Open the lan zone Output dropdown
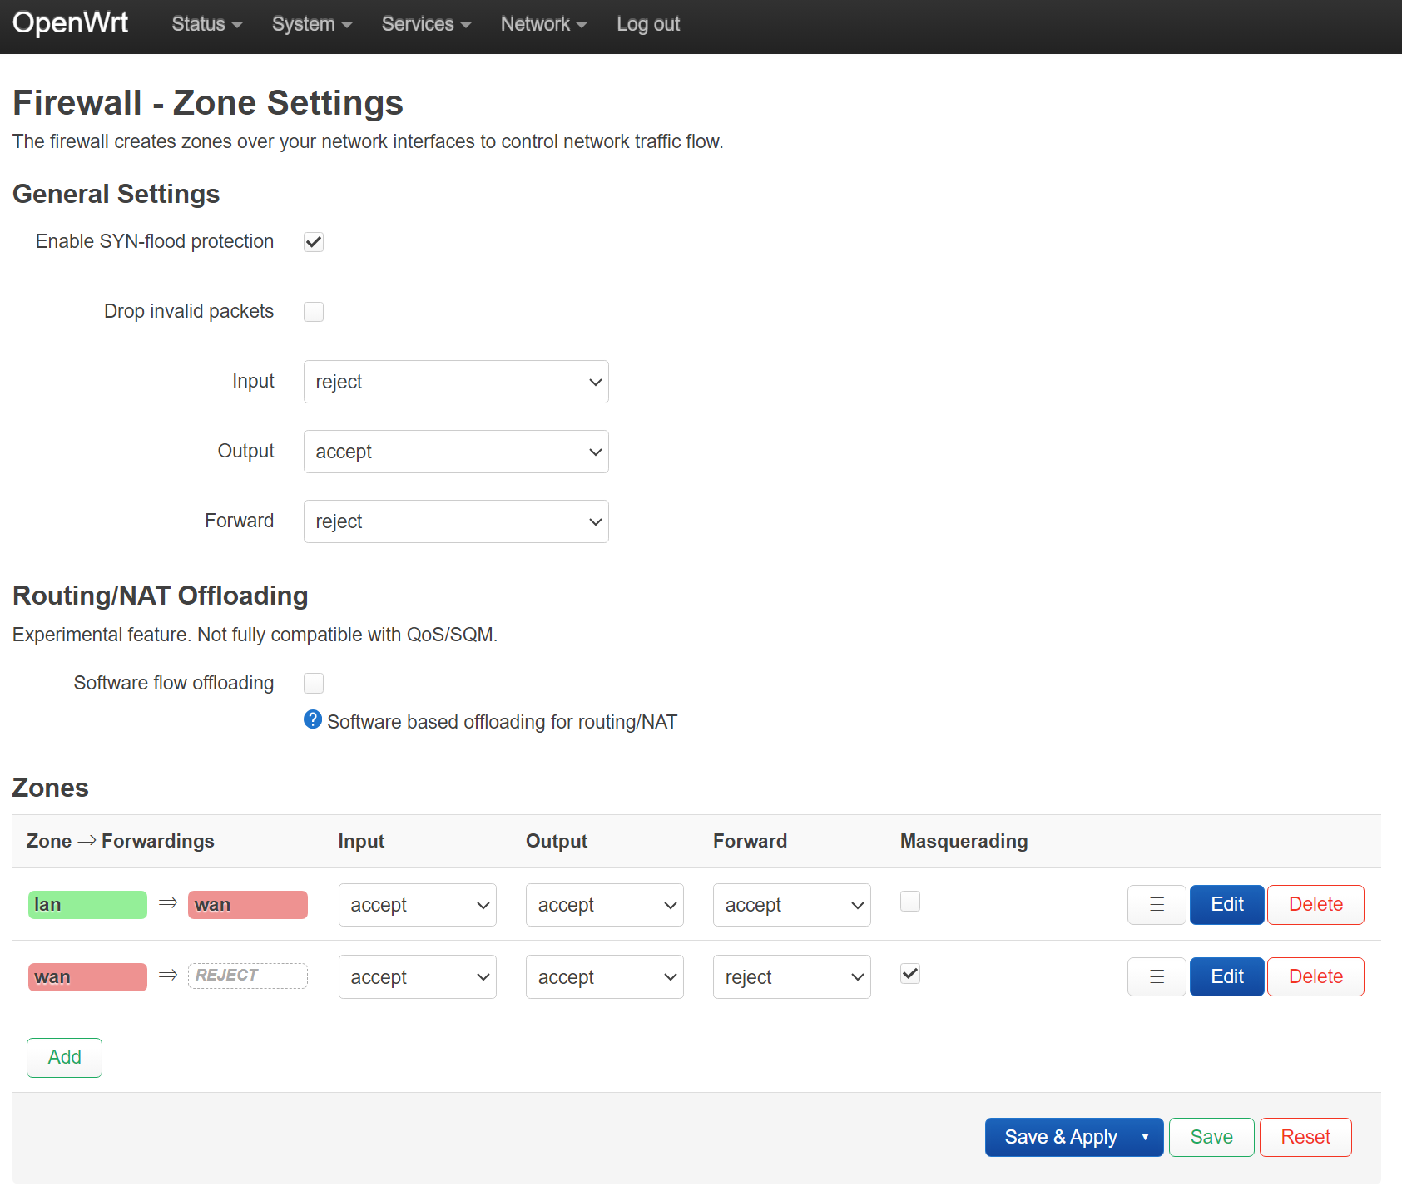The image size is (1402, 1196). [x=605, y=905]
